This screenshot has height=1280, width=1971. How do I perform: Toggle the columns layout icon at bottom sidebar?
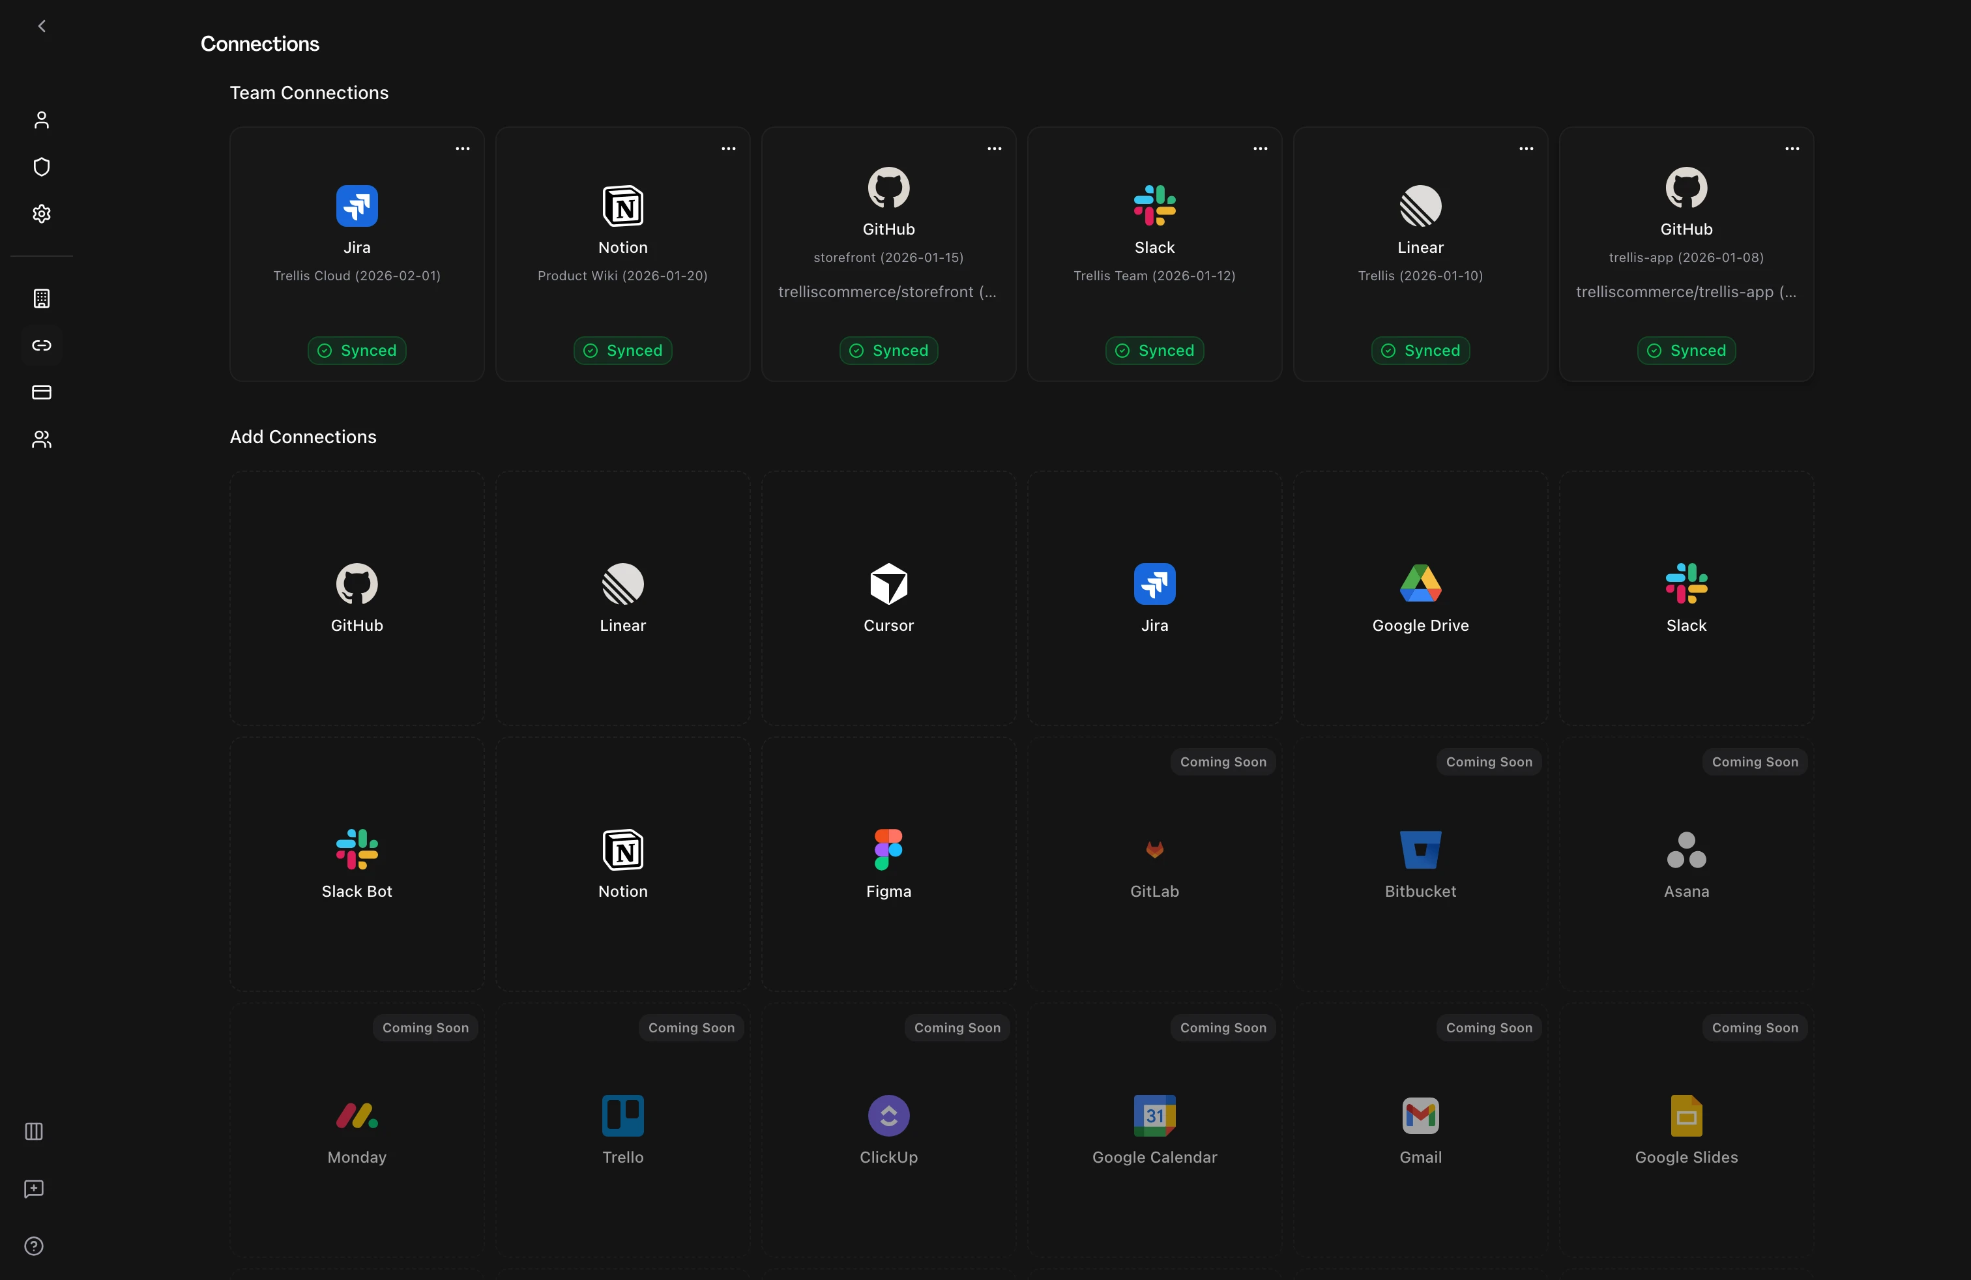pyautogui.click(x=33, y=1132)
